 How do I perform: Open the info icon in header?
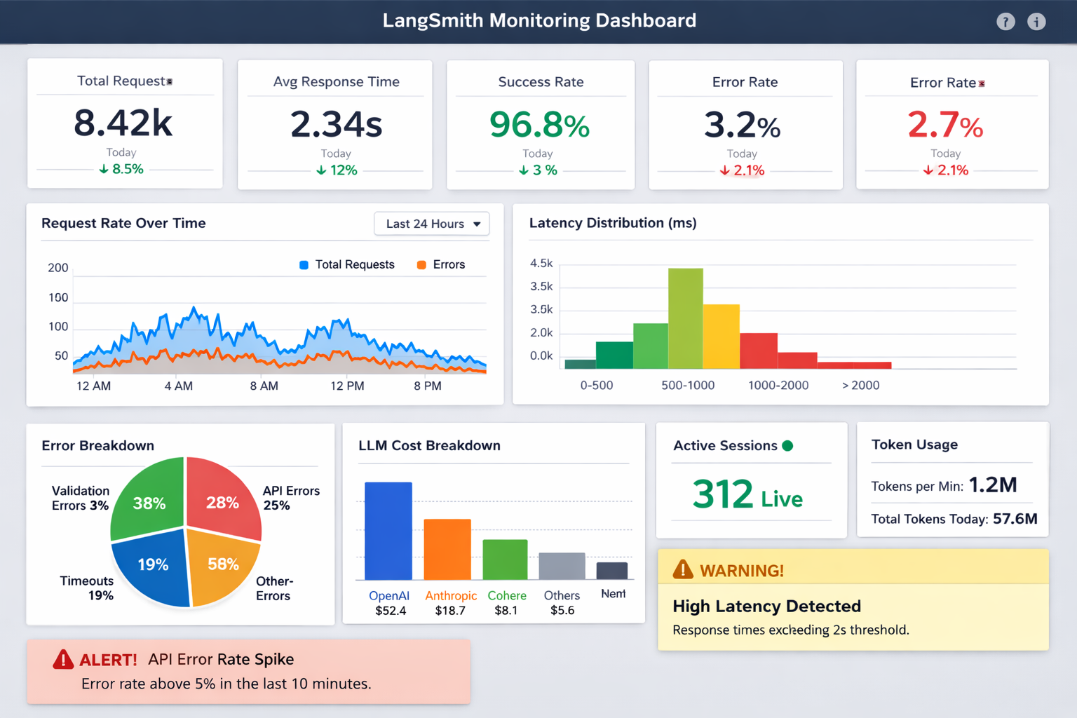(1036, 22)
